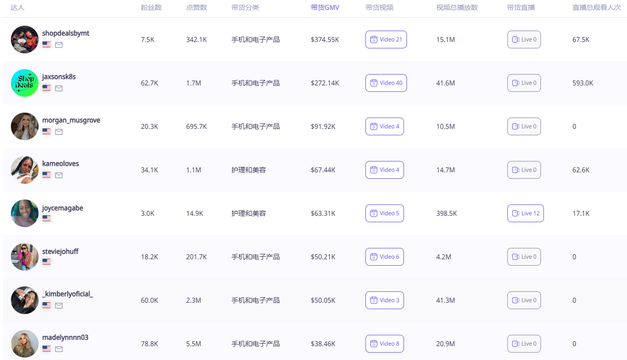Click the mail icon for morgan_musgrove
This screenshot has width=627, height=360.
click(x=59, y=132)
